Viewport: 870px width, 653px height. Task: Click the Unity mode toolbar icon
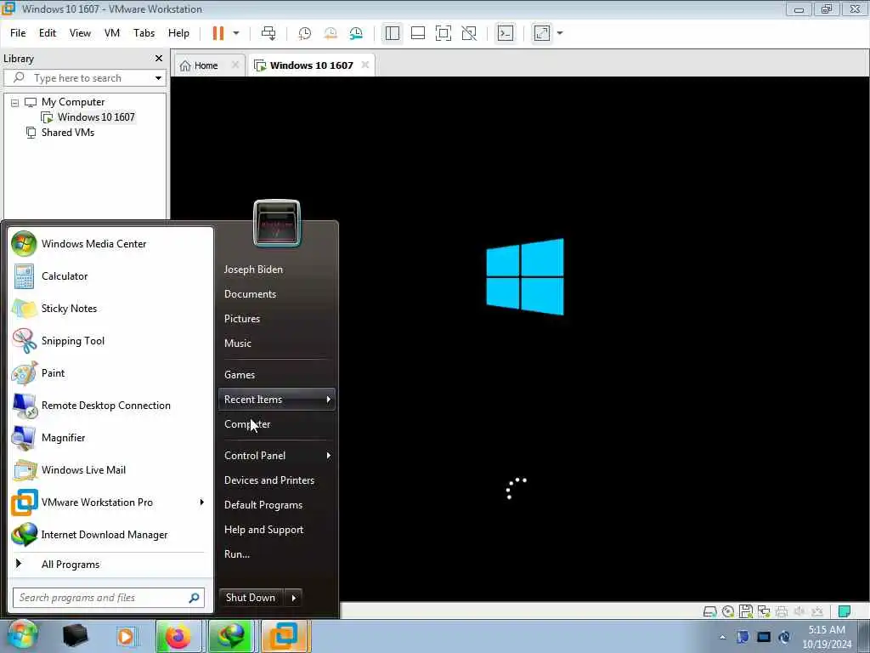(469, 33)
